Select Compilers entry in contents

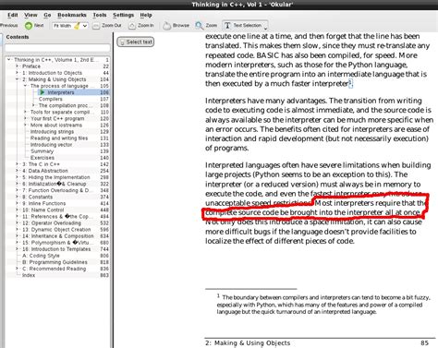tap(51, 99)
